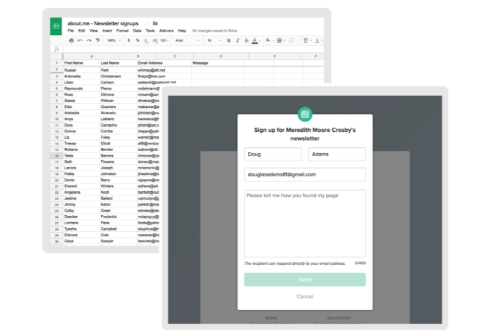Click the newsletter badge icon atop signup dialog
Viewport: 491px width, 332px height.
tap(305, 114)
